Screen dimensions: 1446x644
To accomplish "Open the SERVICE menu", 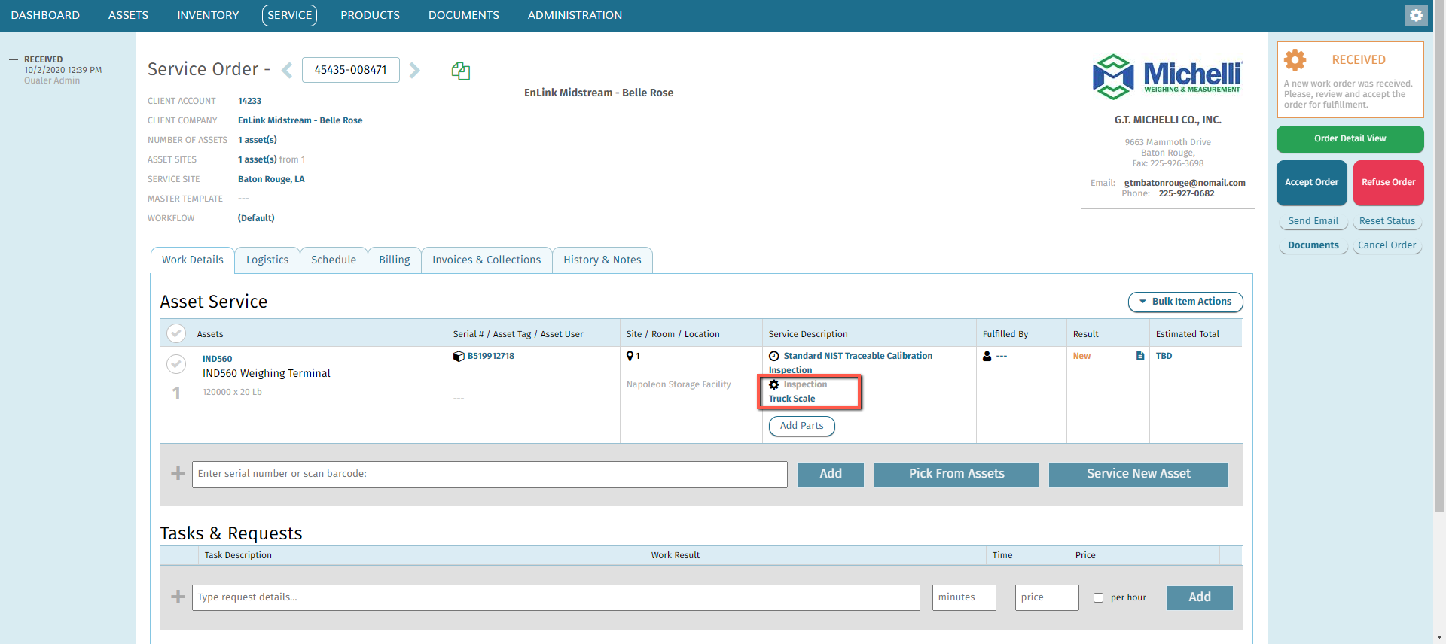I will [289, 15].
